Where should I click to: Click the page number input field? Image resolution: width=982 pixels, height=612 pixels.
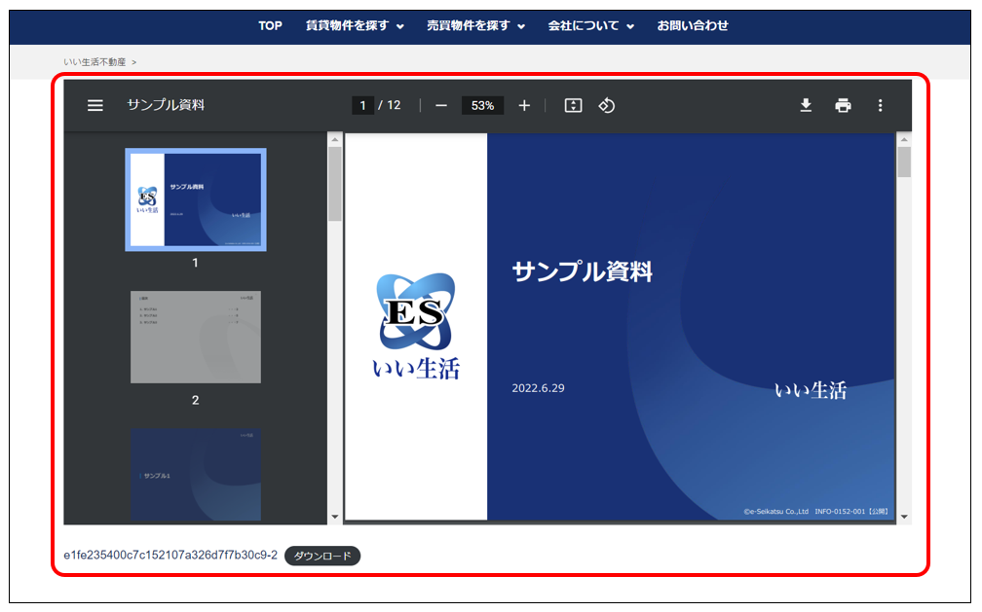362,105
